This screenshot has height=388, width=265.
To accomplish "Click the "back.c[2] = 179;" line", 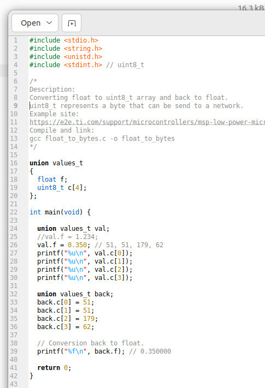I will (x=68, y=319).
